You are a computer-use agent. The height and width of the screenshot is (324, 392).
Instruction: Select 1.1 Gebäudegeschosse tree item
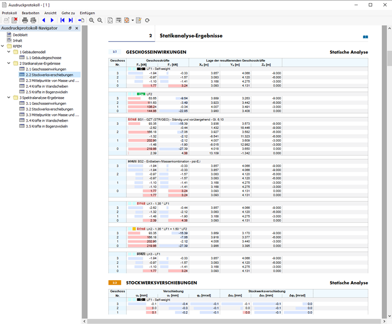(x=43, y=58)
